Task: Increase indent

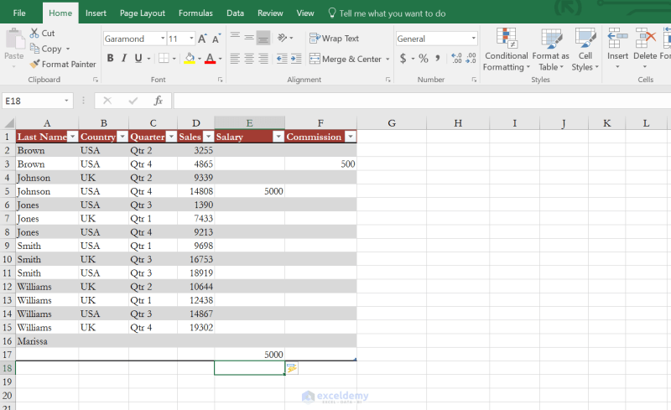Action: click(296, 59)
